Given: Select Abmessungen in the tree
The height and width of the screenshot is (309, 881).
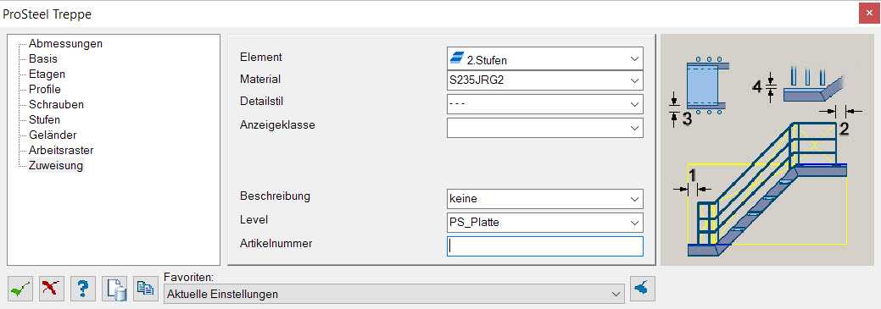Looking at the screenshot, I should (x=66, y=43).
